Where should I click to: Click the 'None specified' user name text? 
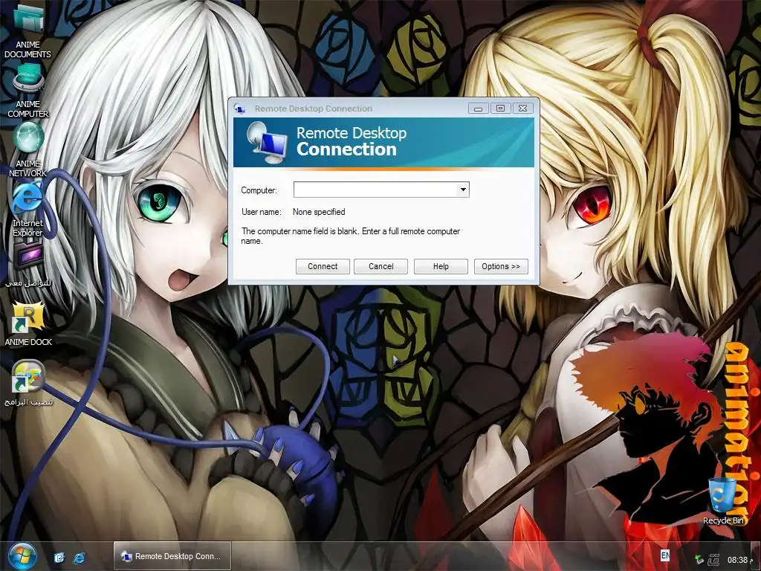[319, 212]
